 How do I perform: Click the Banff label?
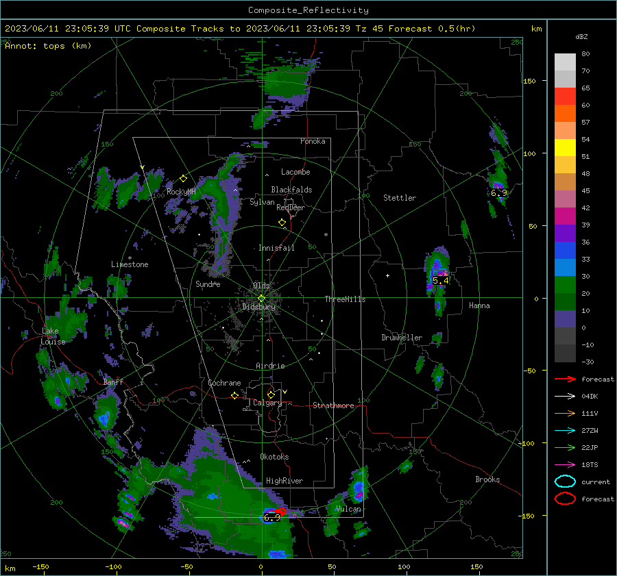click(x=113, y=381)
